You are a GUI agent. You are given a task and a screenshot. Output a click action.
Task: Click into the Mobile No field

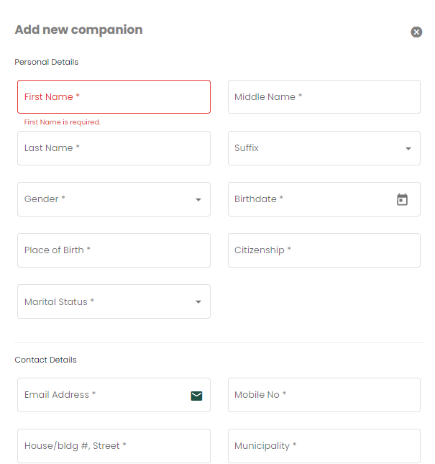point(324,395)
